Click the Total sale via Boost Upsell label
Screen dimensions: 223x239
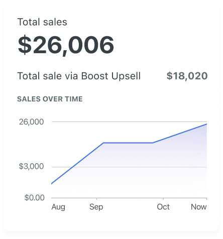79,76
